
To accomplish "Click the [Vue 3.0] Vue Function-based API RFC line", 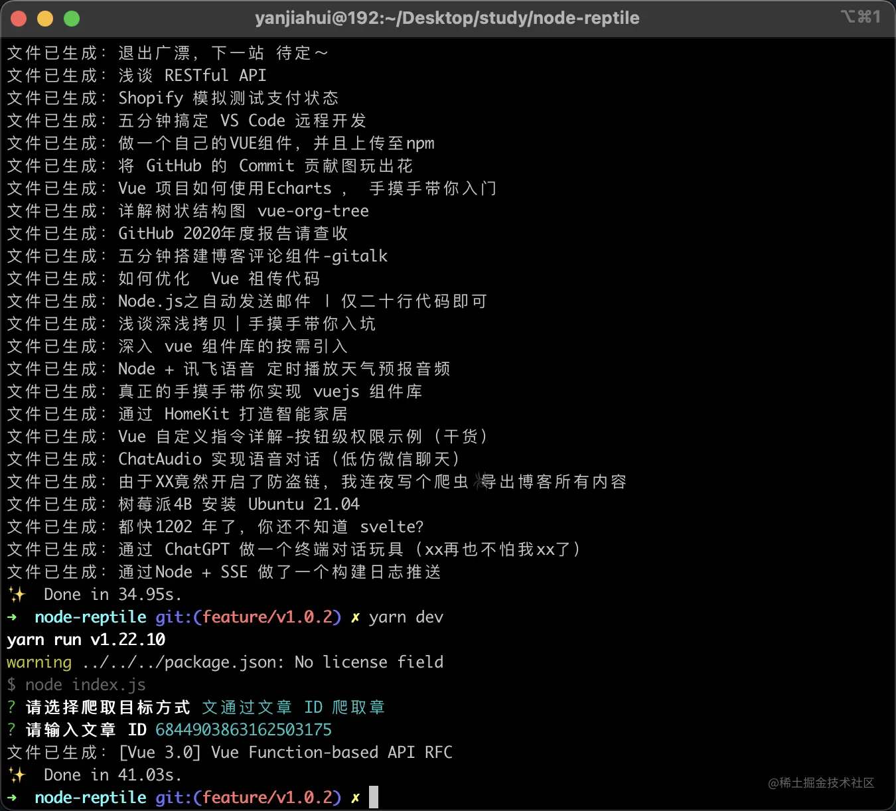I will [285, 753].
